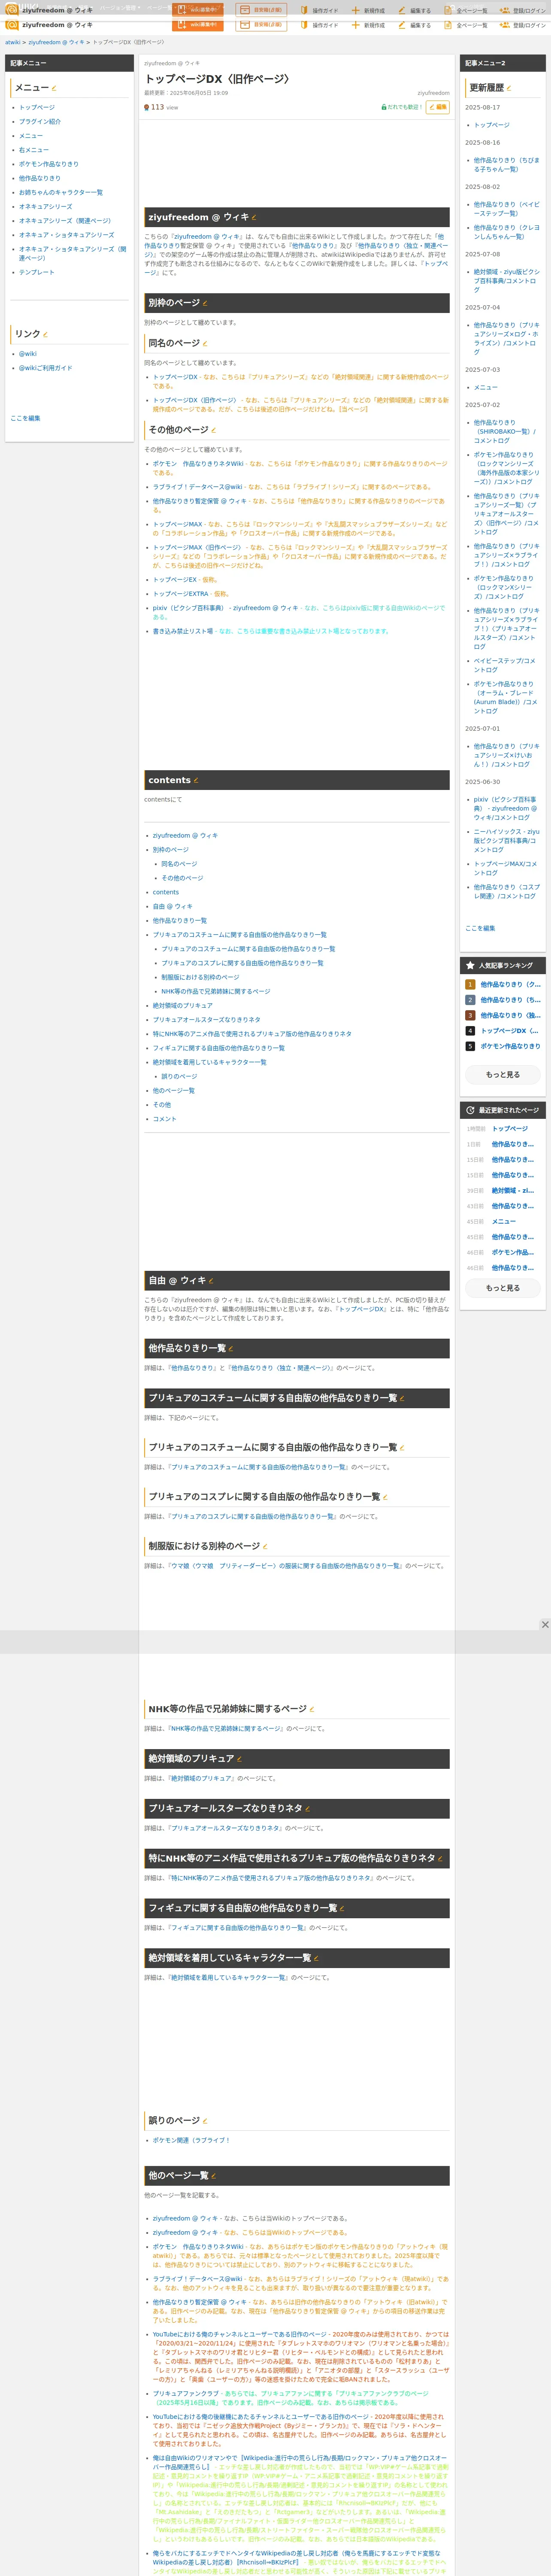Open トップページDX item in popular ranking
The image size is (551, 2576).
click(510, 1031)
